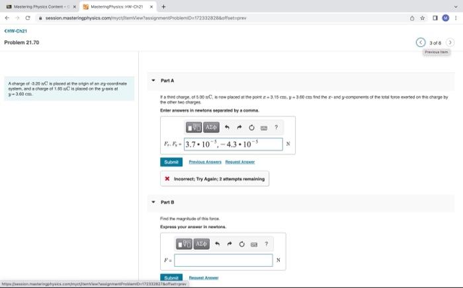Reset the Part A answer field
Viewport: 463px width, 288px height.
pyautogui.click(x=251, y=127)
